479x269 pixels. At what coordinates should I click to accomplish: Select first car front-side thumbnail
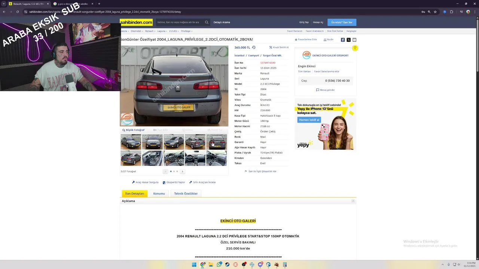(131, 142)
